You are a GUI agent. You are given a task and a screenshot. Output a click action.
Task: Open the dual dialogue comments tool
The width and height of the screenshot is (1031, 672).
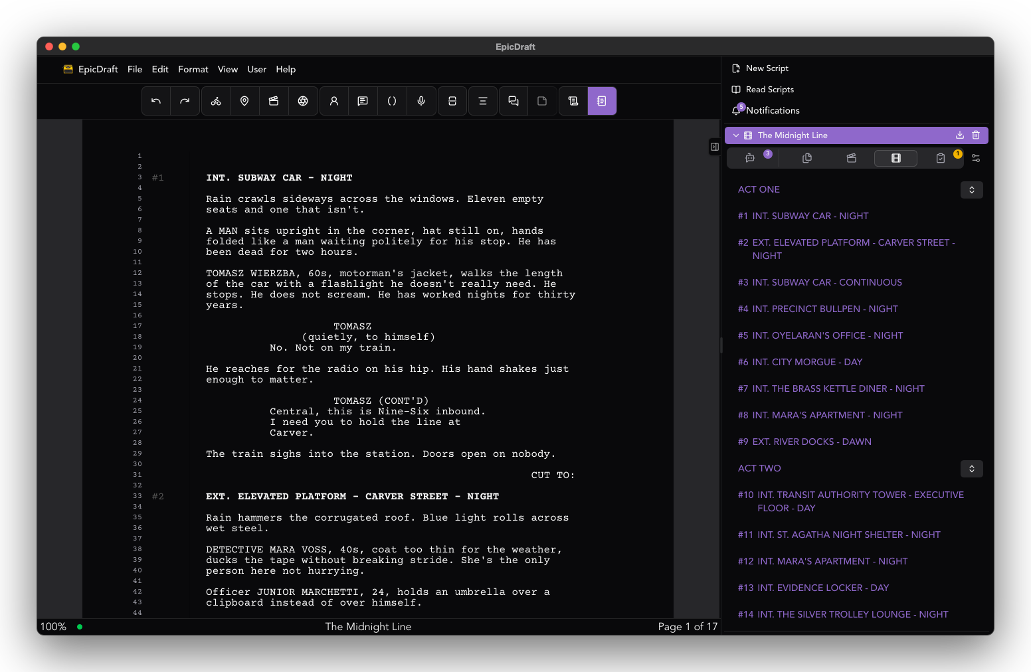point(514,101)
